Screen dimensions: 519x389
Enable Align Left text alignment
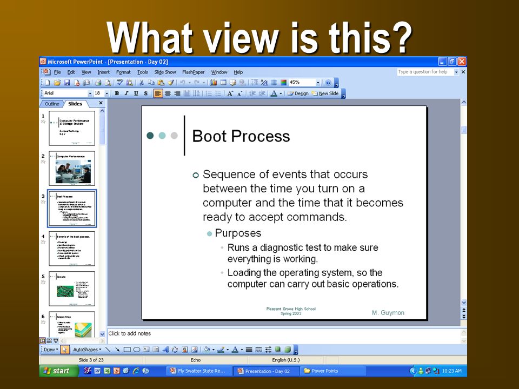pyautogui.click(x=158, y=93)
